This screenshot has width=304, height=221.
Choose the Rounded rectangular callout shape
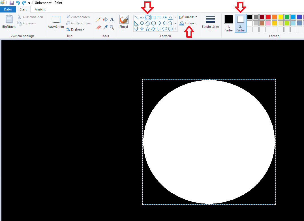point(159,29)
